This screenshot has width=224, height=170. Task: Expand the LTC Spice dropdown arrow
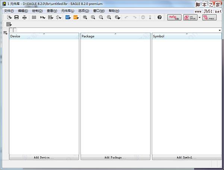point(199,18)
